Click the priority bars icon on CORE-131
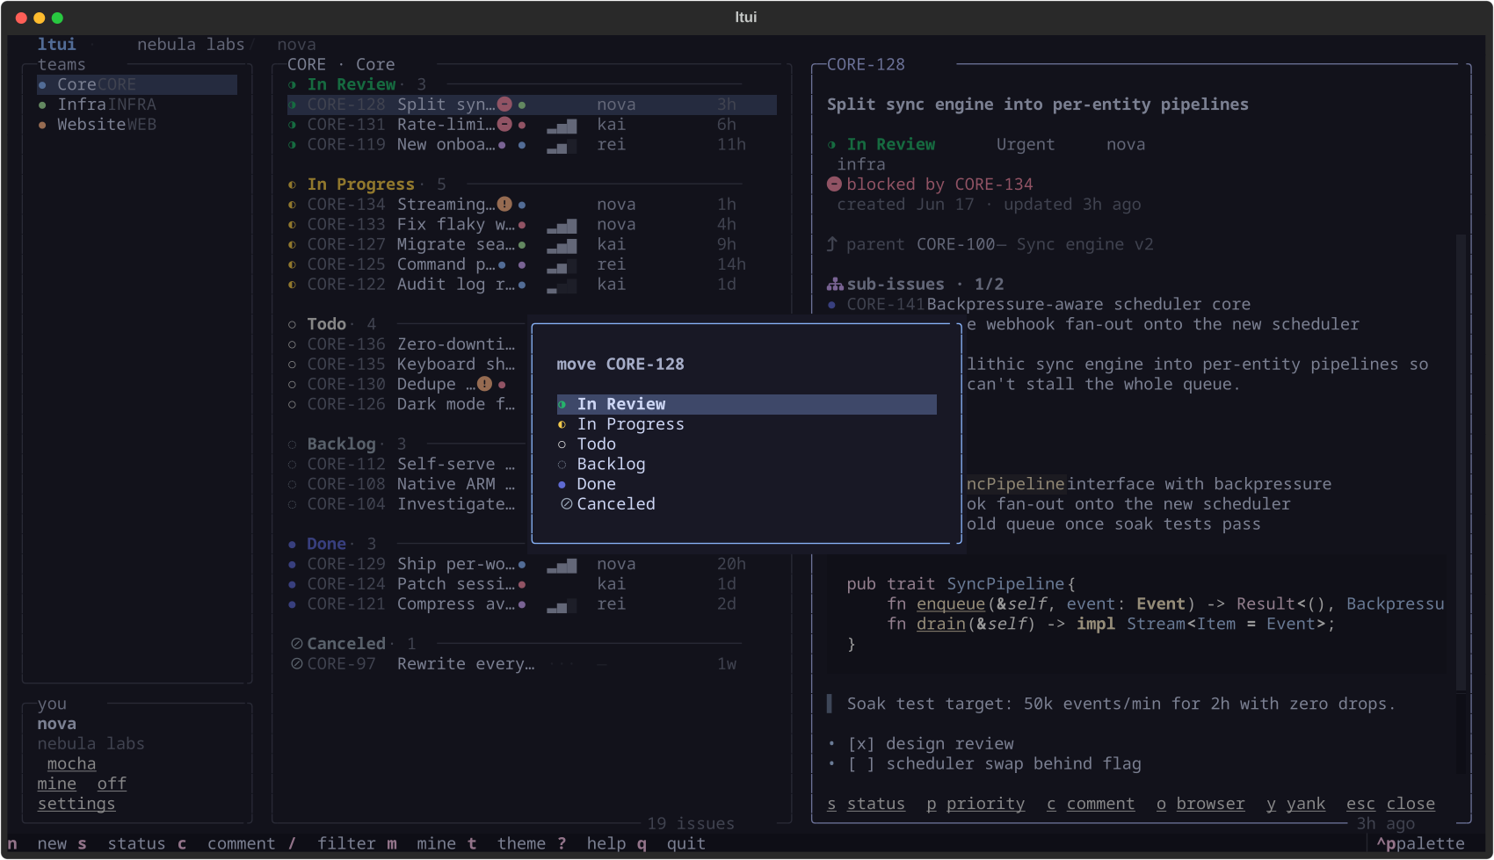The image size is (1494, 860). 562,126
